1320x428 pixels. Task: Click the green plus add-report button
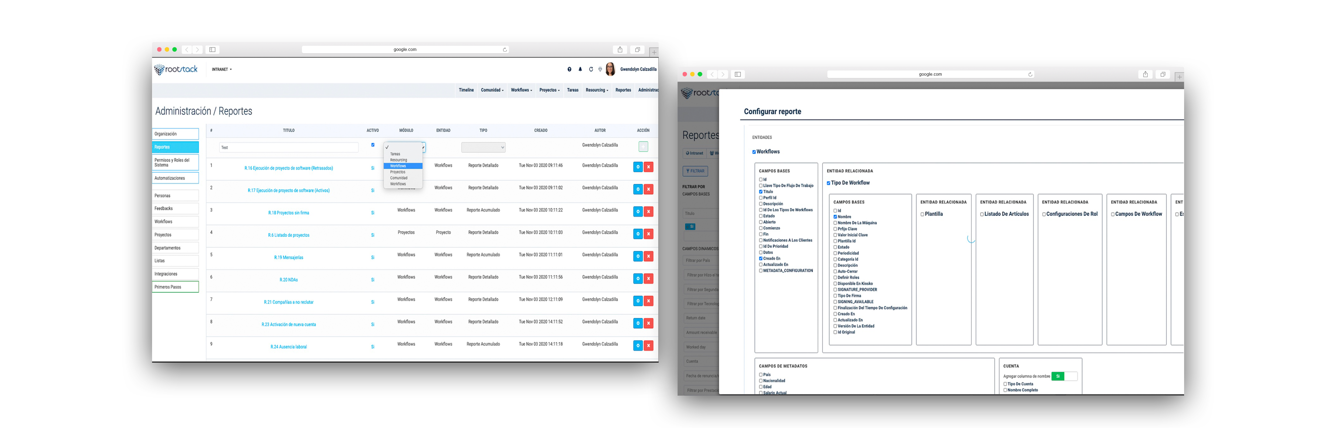643,147
